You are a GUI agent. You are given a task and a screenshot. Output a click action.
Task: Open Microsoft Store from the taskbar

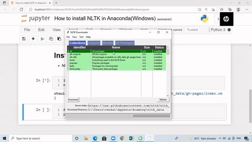pos(104,138)
